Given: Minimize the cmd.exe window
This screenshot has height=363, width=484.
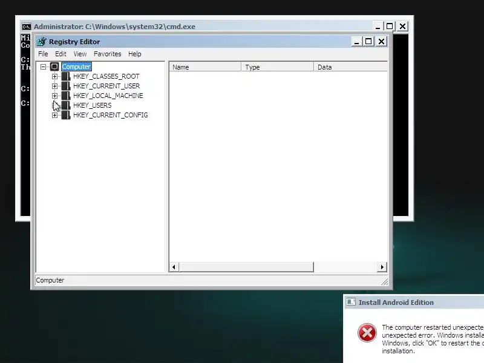Looking at the screenshot, I should (378, 27).
